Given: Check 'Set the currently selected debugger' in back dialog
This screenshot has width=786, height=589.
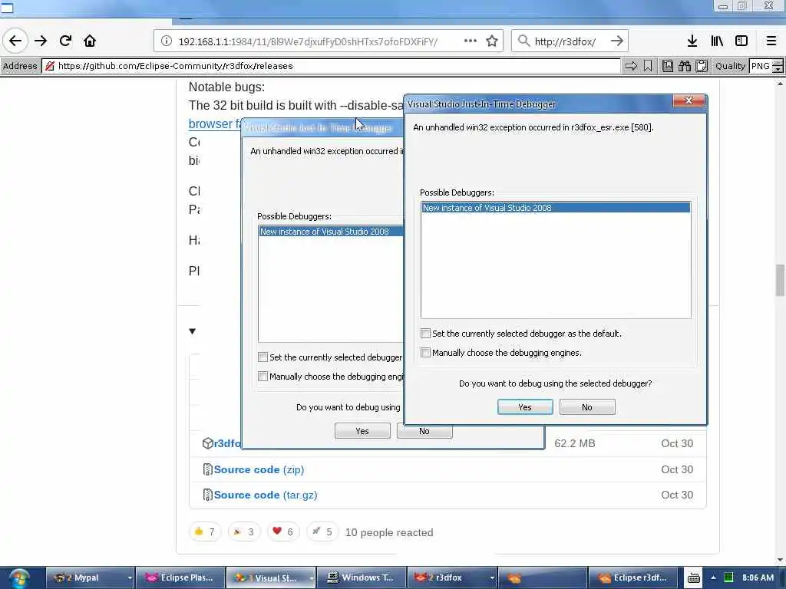Looking at the screenshot, I should point(263,357).
